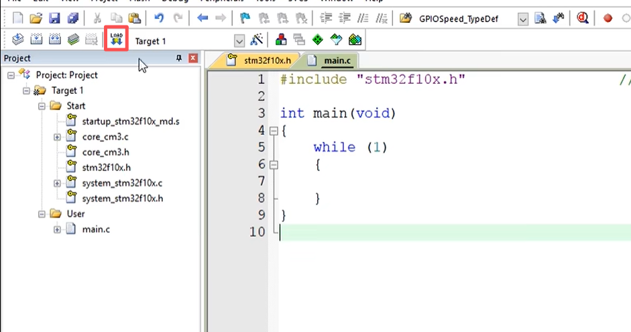
Task: Open the Target 1 selector dropdown
Action: tap(239, 41)
